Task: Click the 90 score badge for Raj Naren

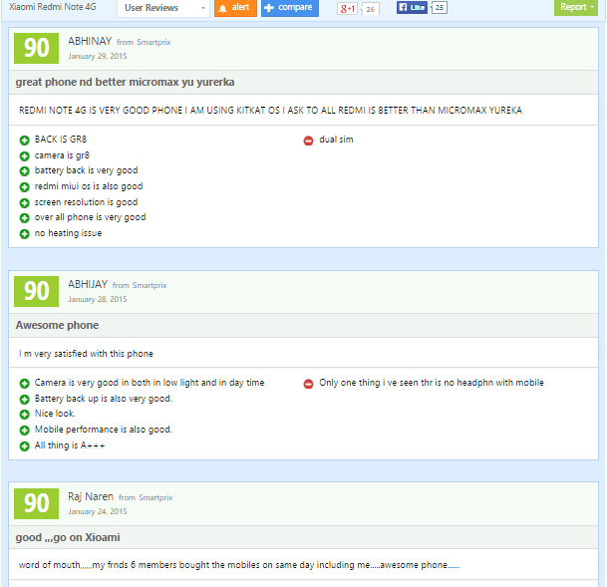Action: (x=37, y=503)
